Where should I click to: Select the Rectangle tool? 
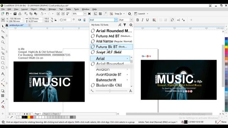[x=2, y=58]
